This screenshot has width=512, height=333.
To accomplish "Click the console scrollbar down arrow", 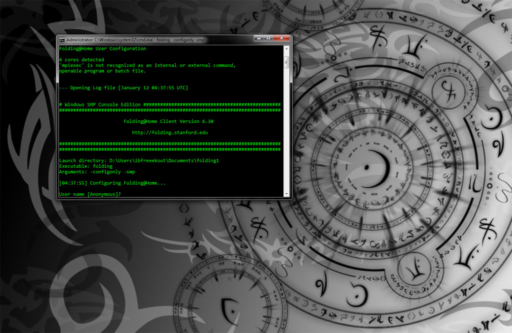I will [x=286, y=194].
